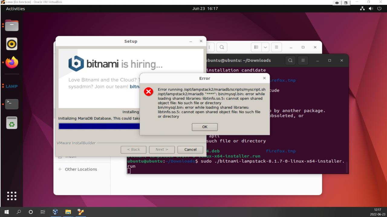Minimize the terminal window
Screen dimensions: 387x217
click(317, 61)
